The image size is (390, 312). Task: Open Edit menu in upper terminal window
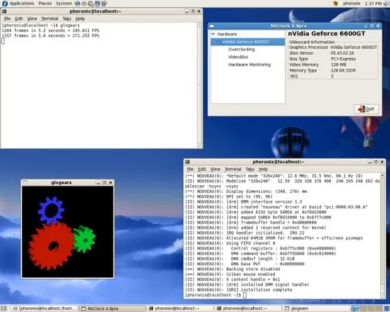19,19
